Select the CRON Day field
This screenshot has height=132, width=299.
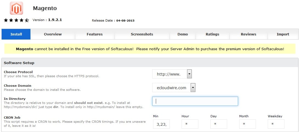219,124
